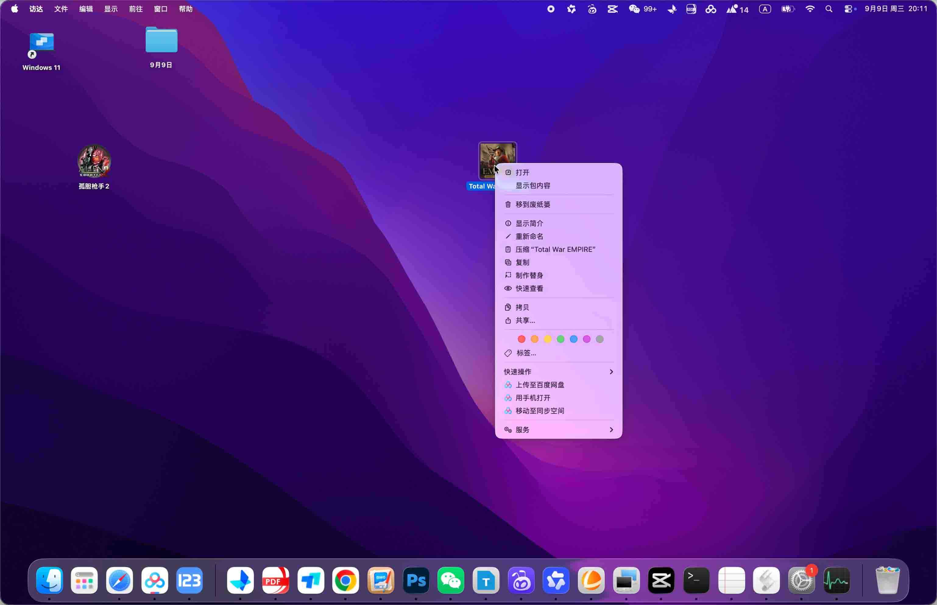
Task: Open Wi-Fi status in the menu bar
Action: coord(810,9)
